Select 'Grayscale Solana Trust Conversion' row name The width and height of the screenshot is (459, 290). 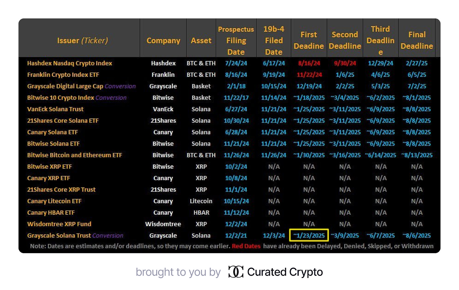(x=75, y=235)
